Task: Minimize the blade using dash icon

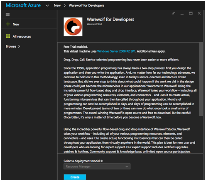Action: pos(182,14)
